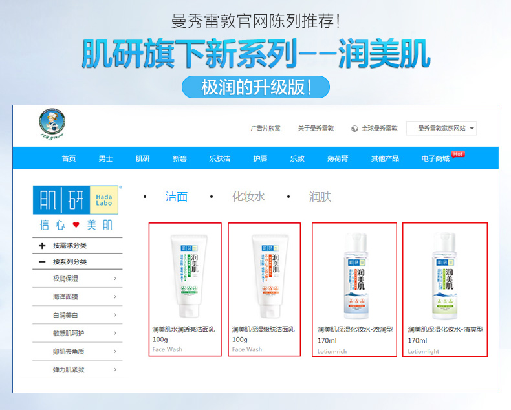This screenshot has width=511, height=410.
Task: Click the green-label face wash tube image
Action: [x=189, y=275]
